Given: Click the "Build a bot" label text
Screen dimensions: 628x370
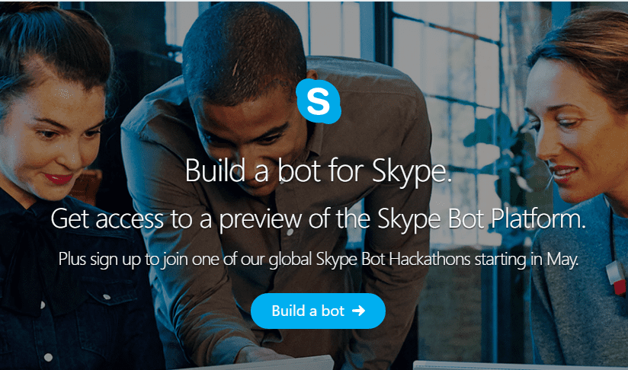Looking at the screenshot, I should pyautogui.click(x=308, y=311).
